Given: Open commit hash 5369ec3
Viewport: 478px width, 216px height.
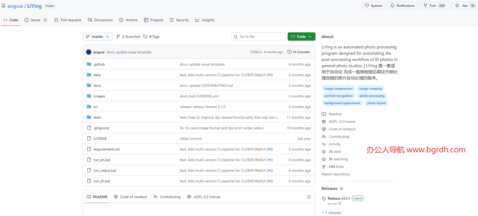Looking at the screenshot, I should point(256,52).
